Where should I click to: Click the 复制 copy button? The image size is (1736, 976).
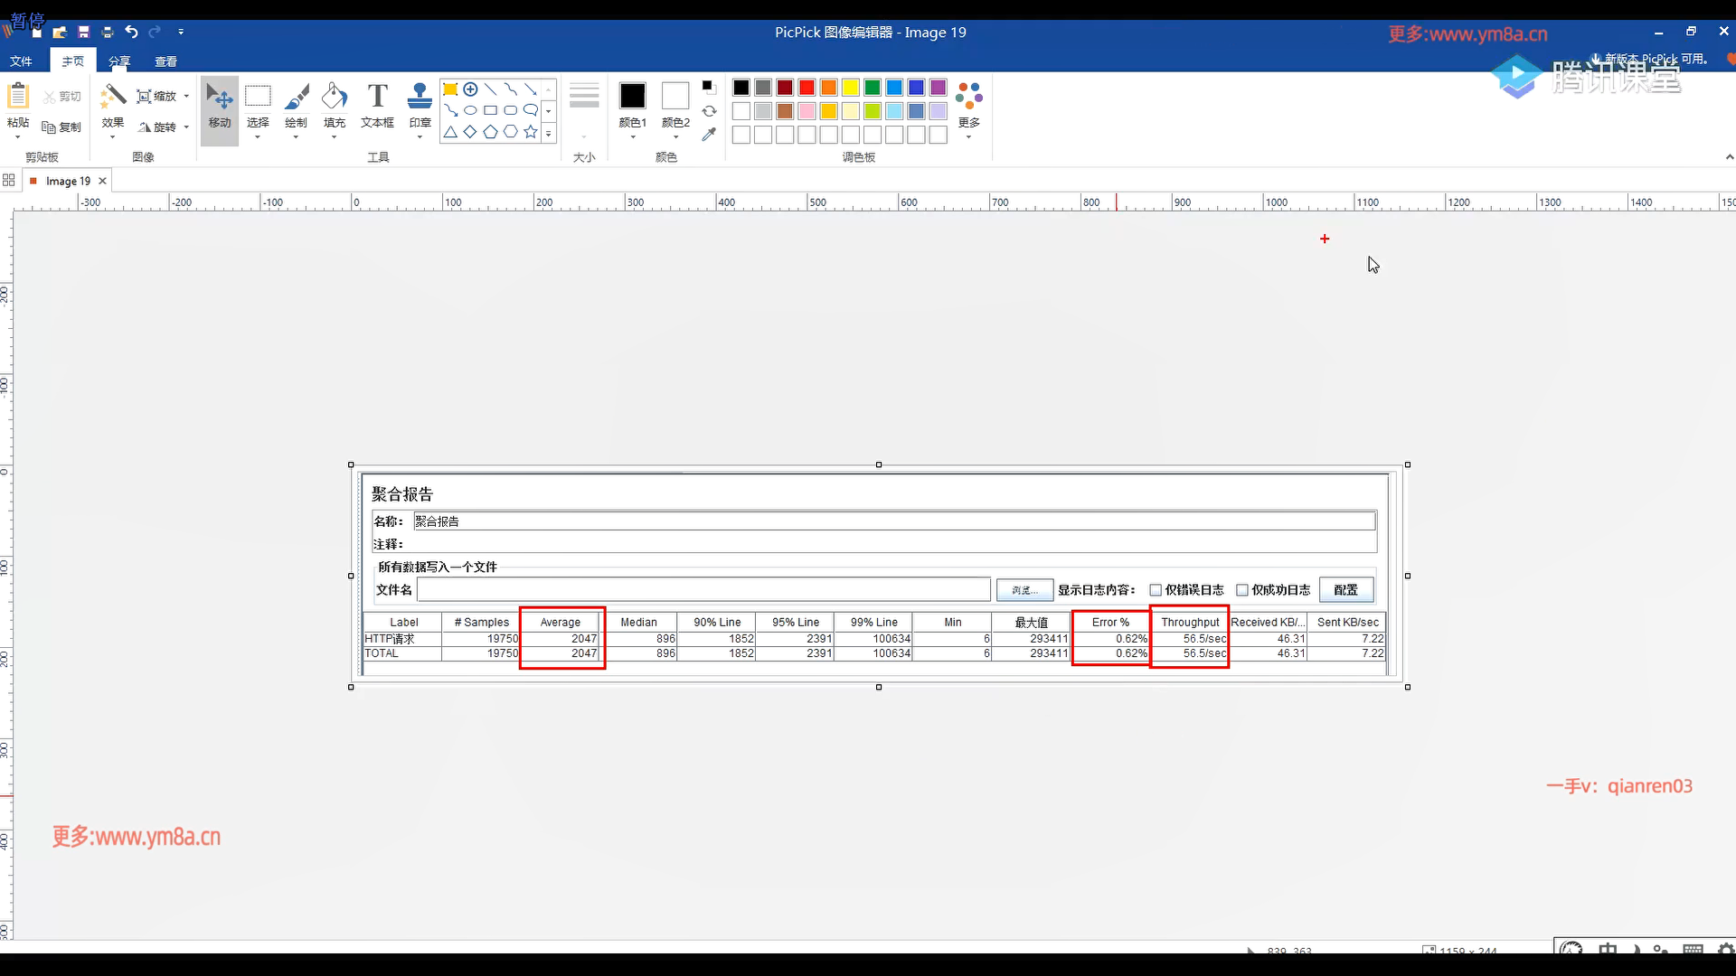pos(61,127)
